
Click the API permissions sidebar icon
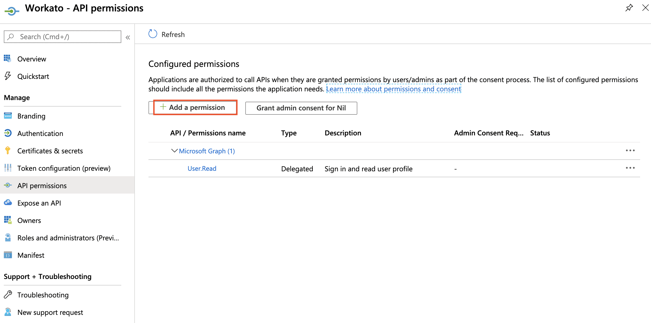click(x=8, y=185)
